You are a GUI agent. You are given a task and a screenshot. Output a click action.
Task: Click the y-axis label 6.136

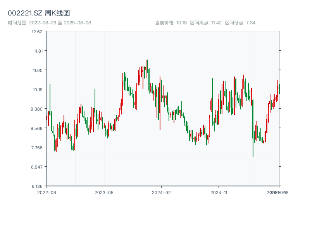[x=37, y=186]
